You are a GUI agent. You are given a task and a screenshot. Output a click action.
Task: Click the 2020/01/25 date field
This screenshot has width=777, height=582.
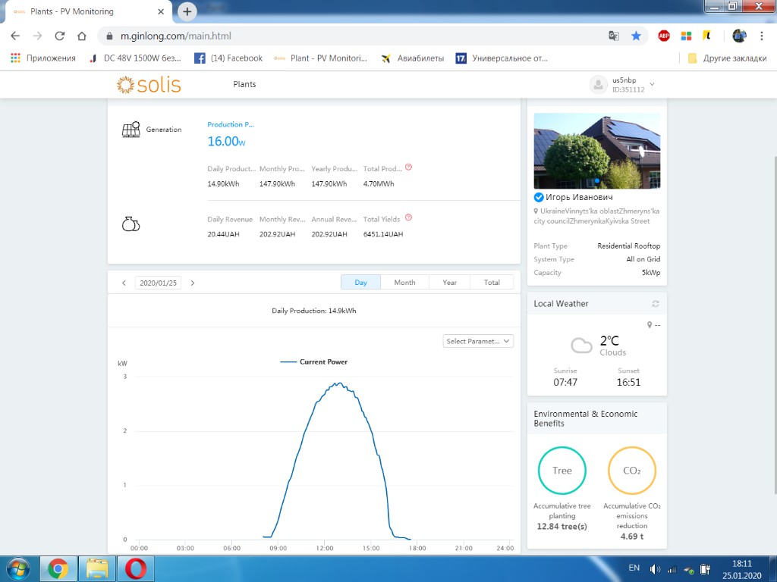[x=158, y=283]
